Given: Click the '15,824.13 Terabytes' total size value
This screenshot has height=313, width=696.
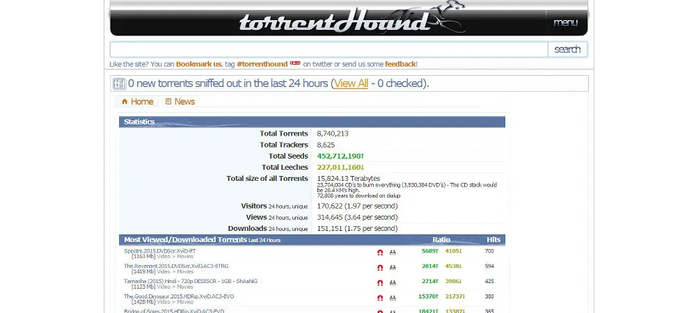Looking at the screenshot, I should pos(349,178).
